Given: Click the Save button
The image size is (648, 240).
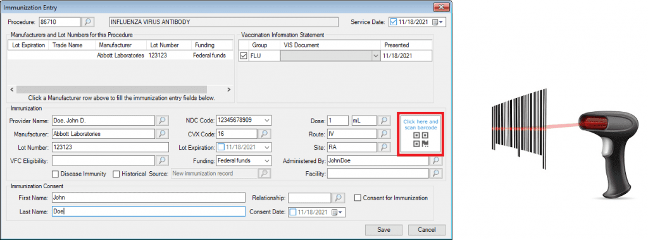Looking at the screenshot, I should tap(384, 230).
